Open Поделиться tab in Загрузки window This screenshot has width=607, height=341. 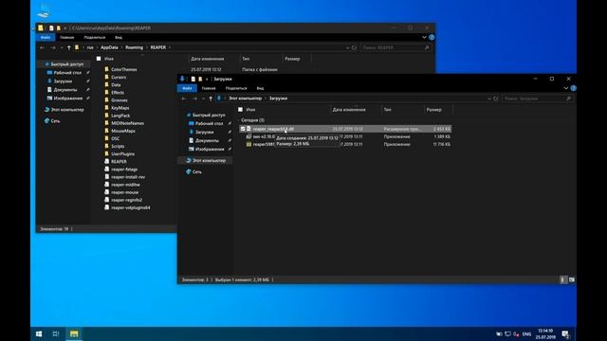236,88
